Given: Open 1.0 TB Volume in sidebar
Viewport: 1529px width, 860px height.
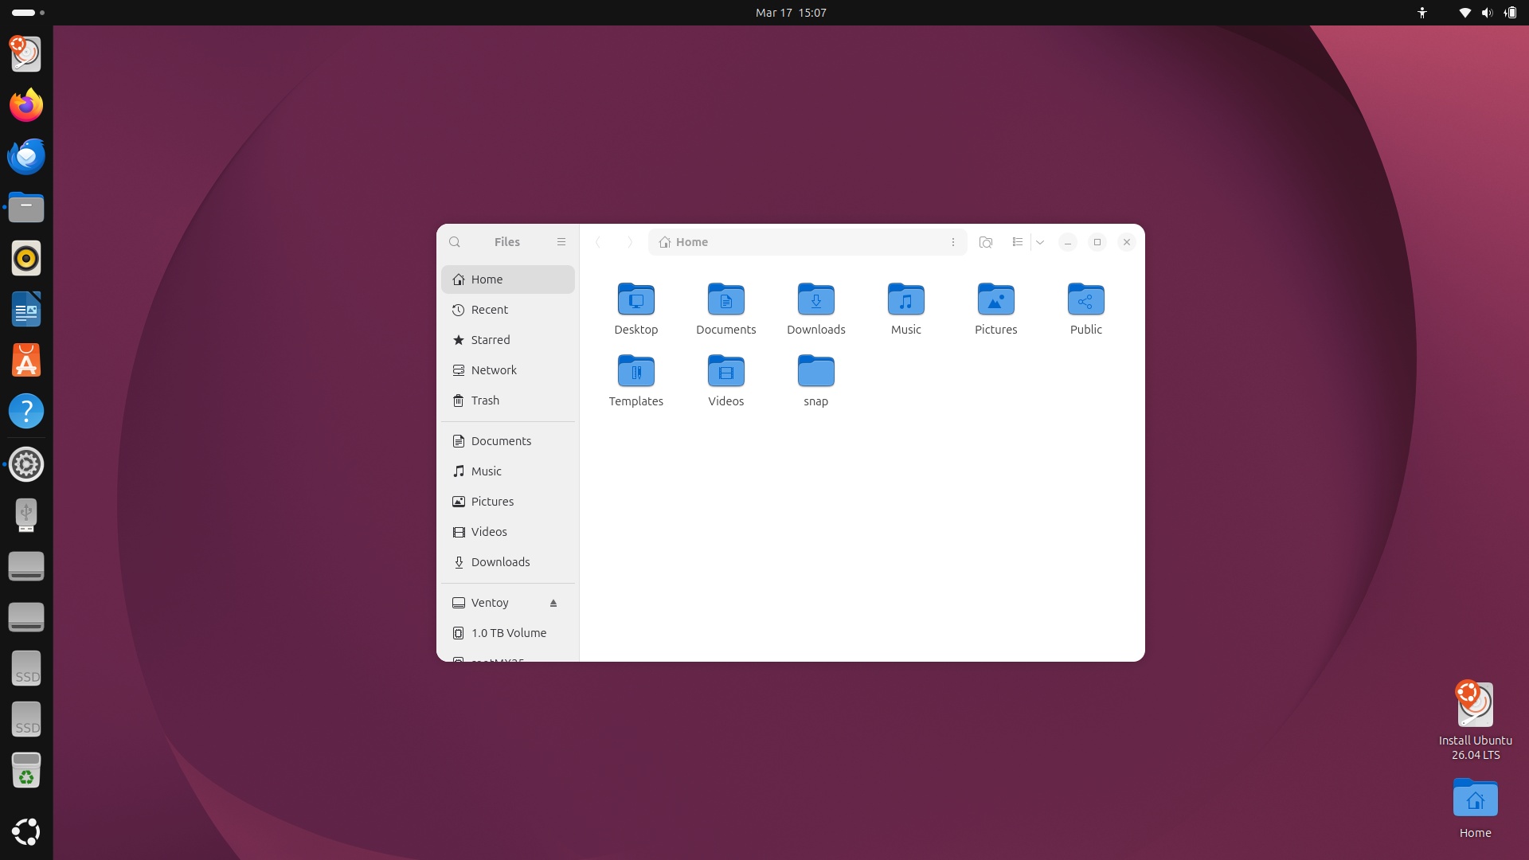Looking at the screenshot, I should pyautogui.click(x=508, y=633).
